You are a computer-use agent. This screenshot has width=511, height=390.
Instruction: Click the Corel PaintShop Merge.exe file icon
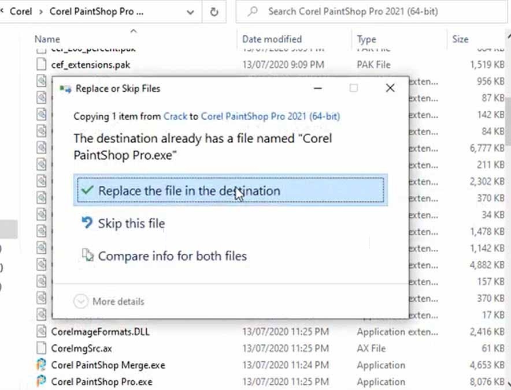41,365
